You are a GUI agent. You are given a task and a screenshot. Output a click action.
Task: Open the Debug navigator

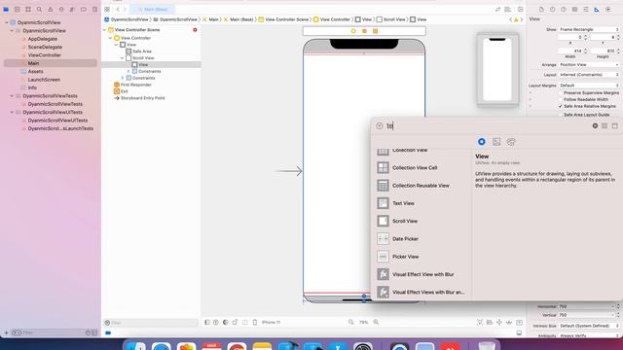[x=72, y=9]
